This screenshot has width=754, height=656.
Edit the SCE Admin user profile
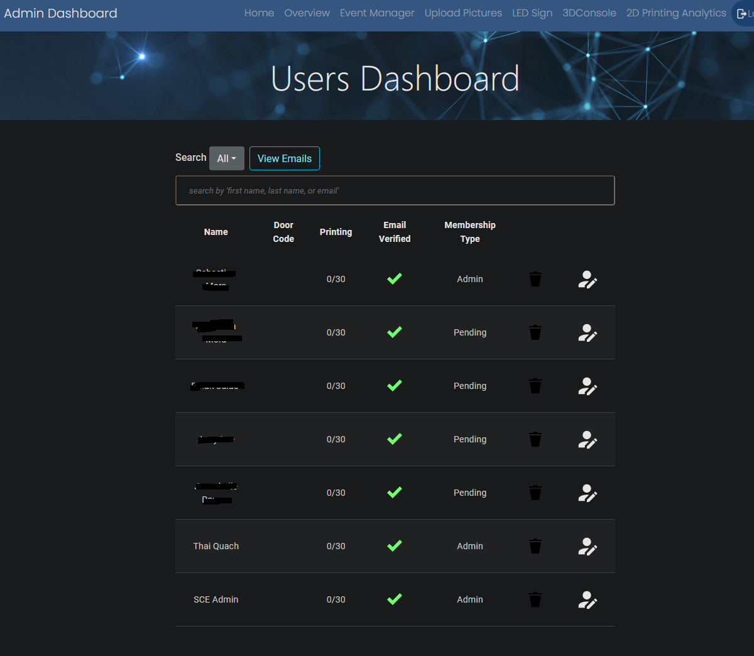click(587, 599)
